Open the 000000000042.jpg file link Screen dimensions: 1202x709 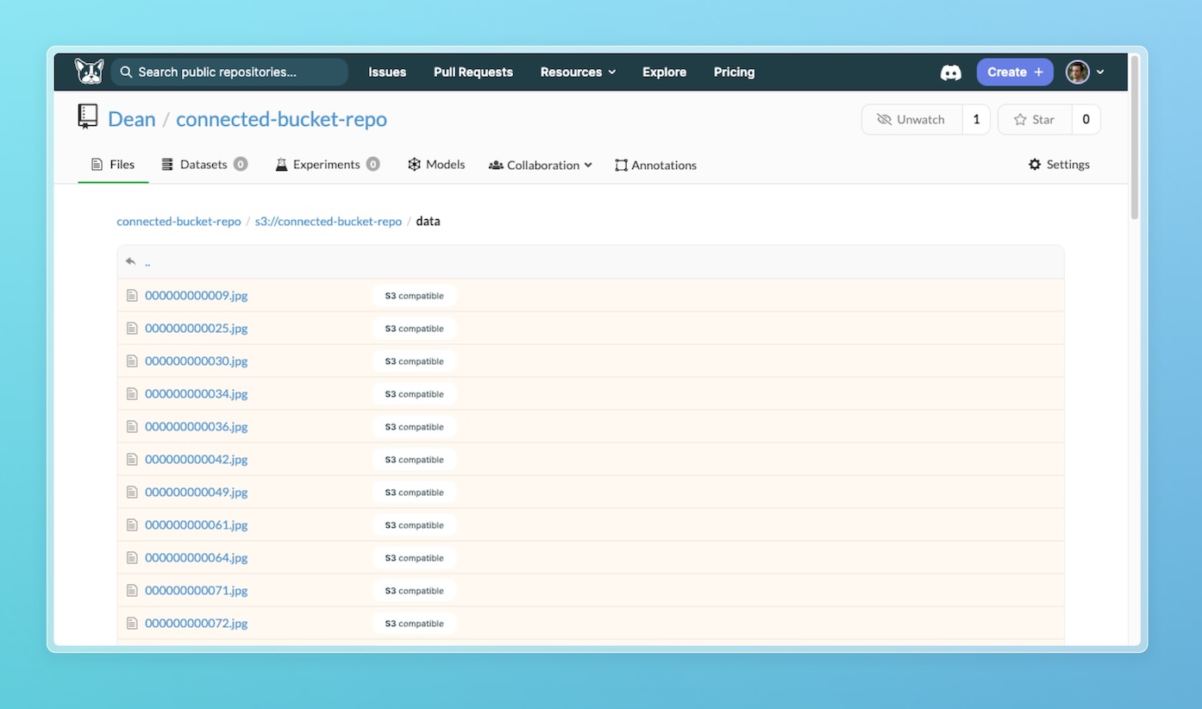[196, 460]
